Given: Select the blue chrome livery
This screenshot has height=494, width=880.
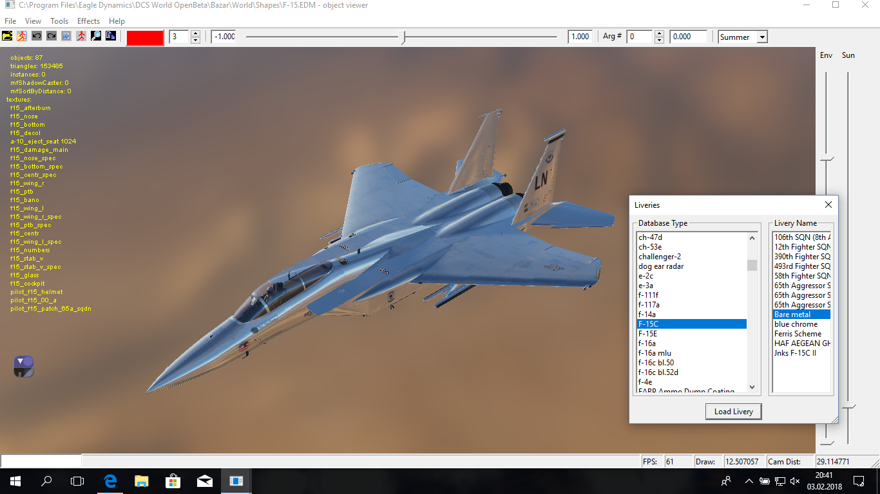Looking at the screenshot, I should click(x=801, y=324).
